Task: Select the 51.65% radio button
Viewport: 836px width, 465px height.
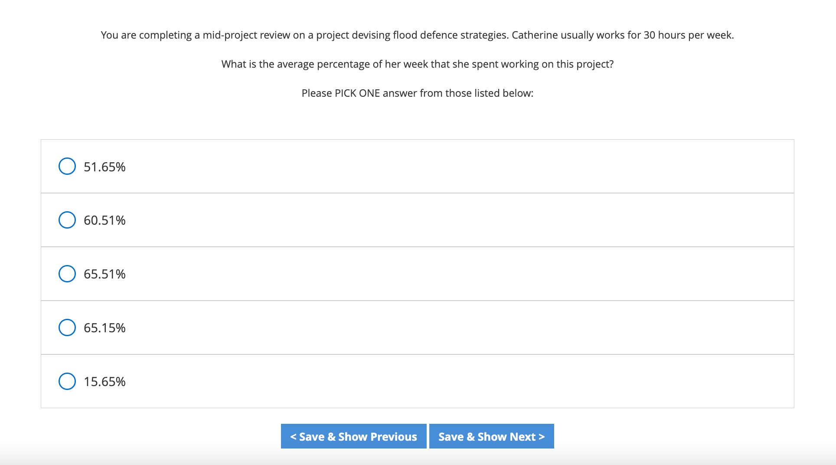Action: (67, 166)
